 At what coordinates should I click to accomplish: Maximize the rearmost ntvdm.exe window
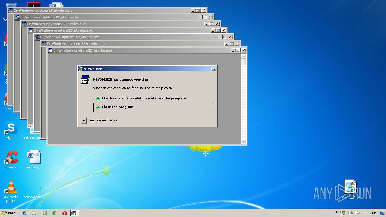click(198, 11)
